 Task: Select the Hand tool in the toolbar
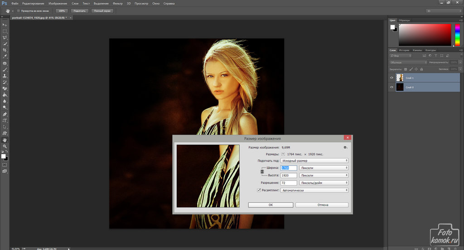click(x=5, y=140)
